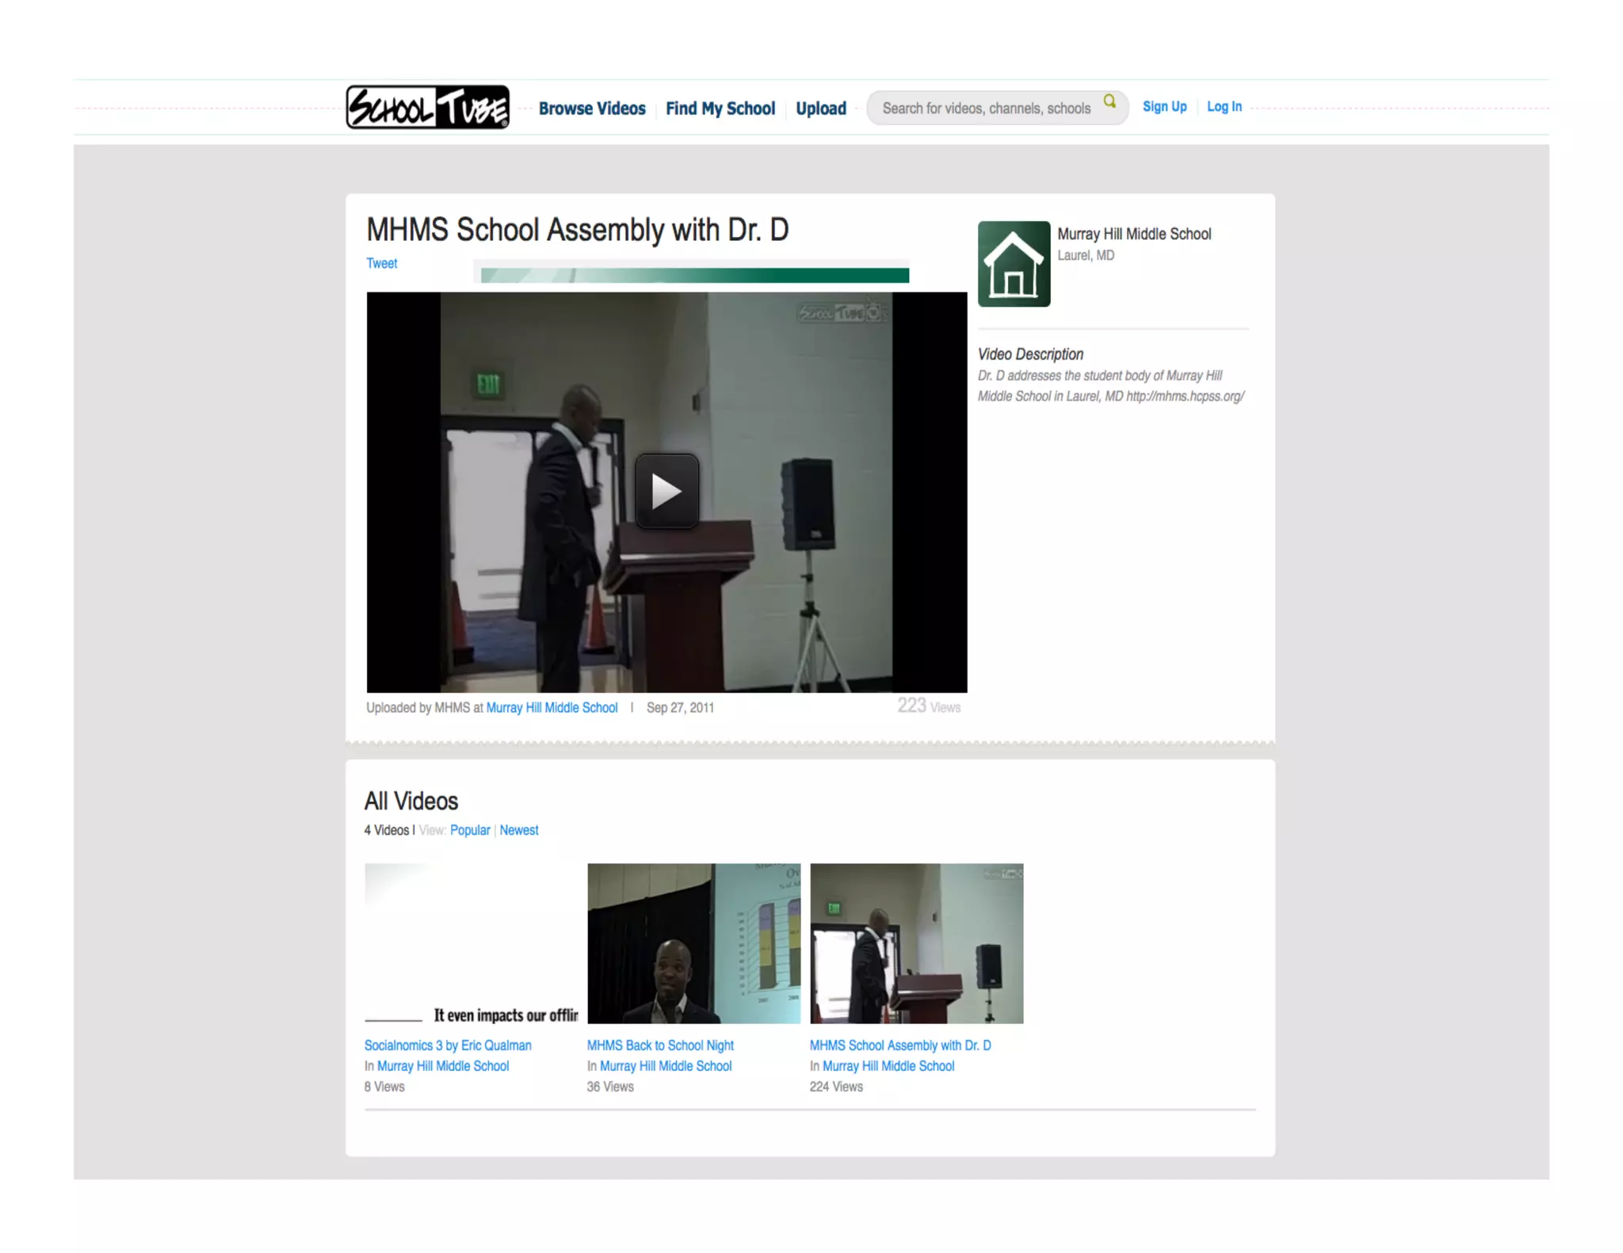Click the Sep 27, 2011 upload date
The height and width of the screenshot is (1253, 1623).
tap(680, 707)
